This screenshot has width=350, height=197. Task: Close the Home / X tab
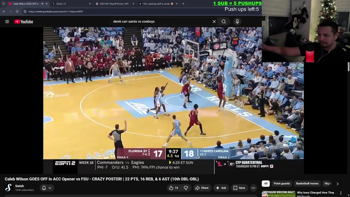(x=90, y=4)
